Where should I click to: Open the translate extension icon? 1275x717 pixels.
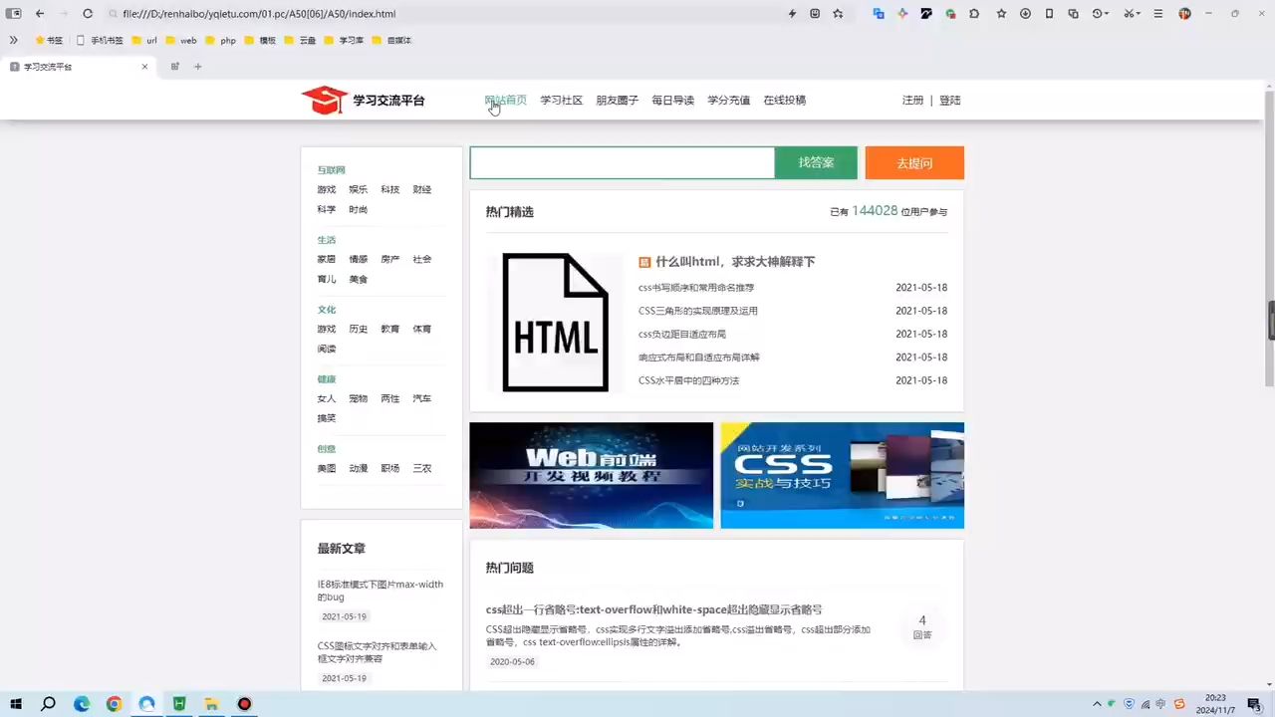coord(879,14)
